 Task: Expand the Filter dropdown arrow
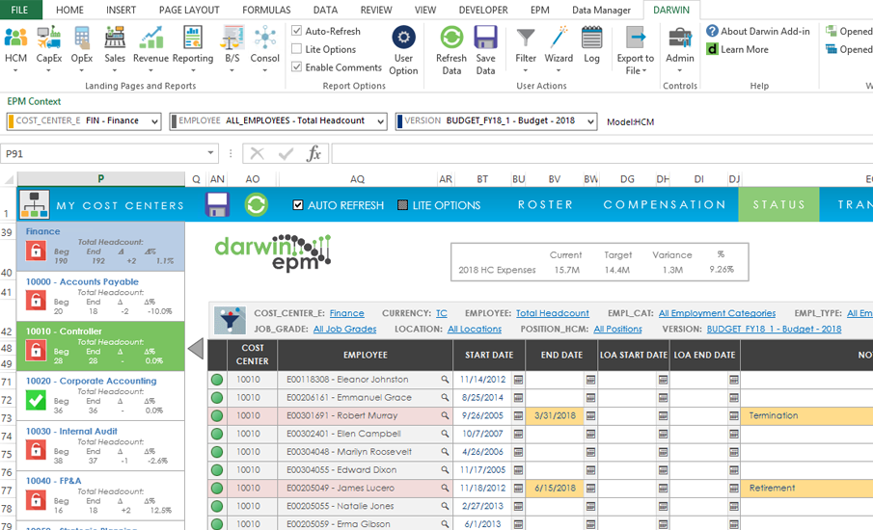(x=526, y=70)
